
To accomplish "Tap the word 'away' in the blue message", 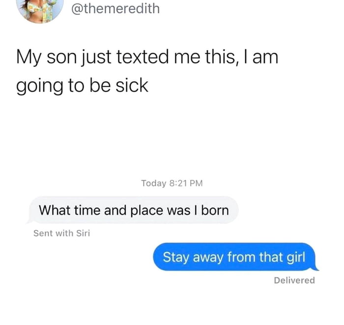I will click(x=208, y=258).
